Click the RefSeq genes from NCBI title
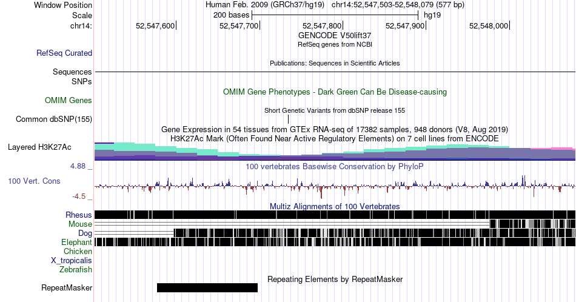 pyautogui.click(x=335, y=44)
